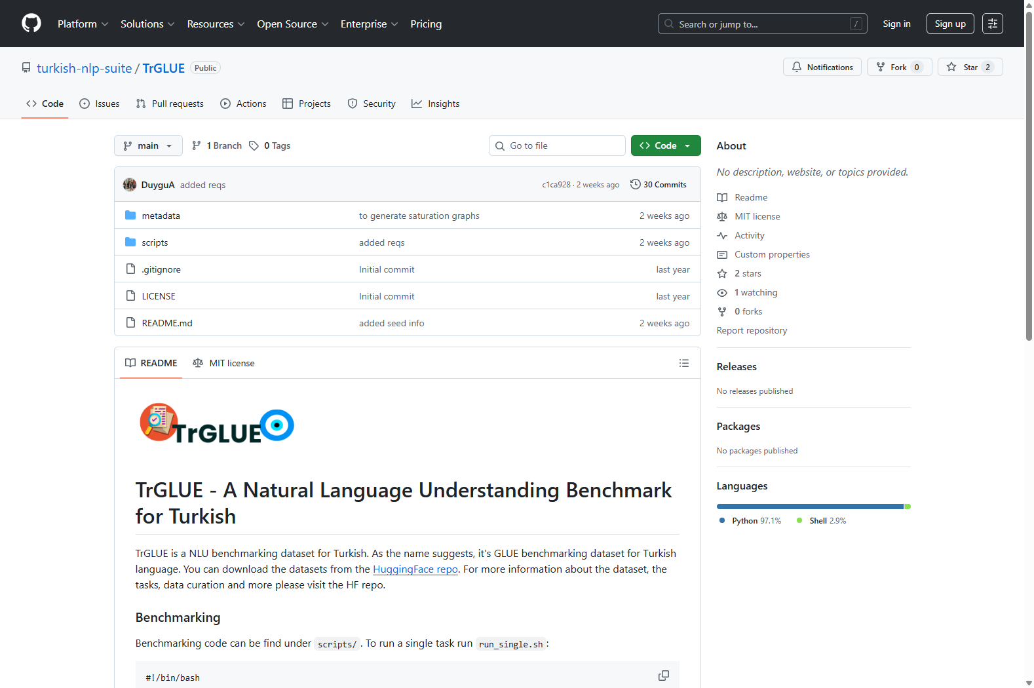Viewport: 1034px width, 688px height.
Task: View the 30 Commits history
Action: point(659,185)
